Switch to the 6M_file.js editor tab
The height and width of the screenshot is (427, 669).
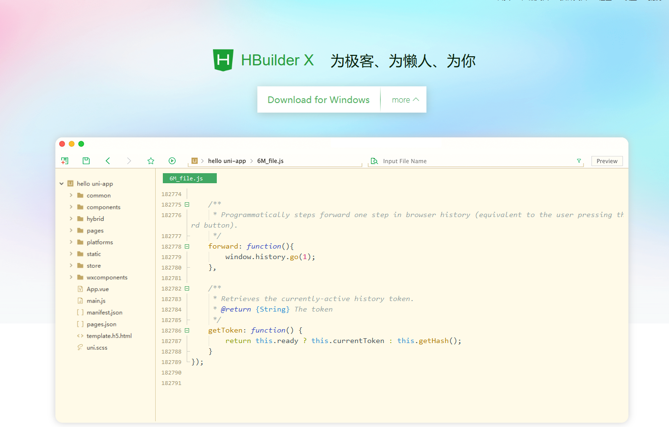point(189,178)
